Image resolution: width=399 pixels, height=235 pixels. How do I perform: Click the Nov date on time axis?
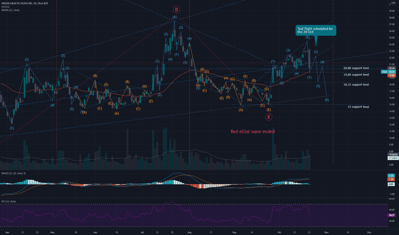(327, 232)
